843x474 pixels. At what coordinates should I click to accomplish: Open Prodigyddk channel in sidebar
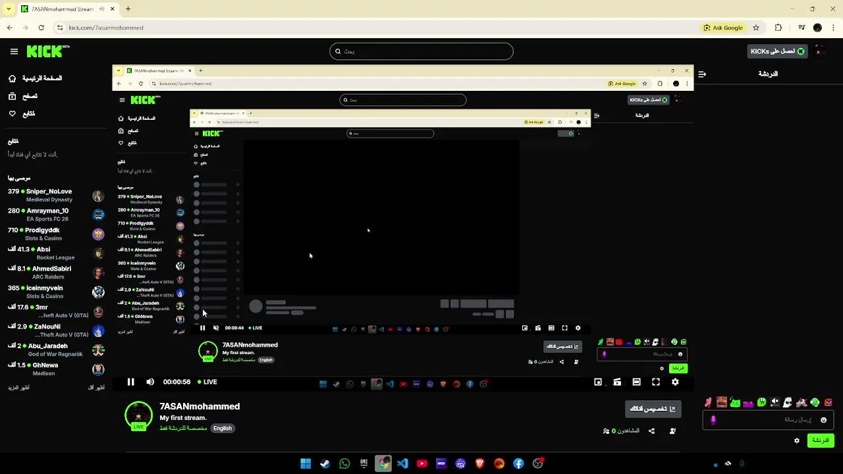coord(56,234)
